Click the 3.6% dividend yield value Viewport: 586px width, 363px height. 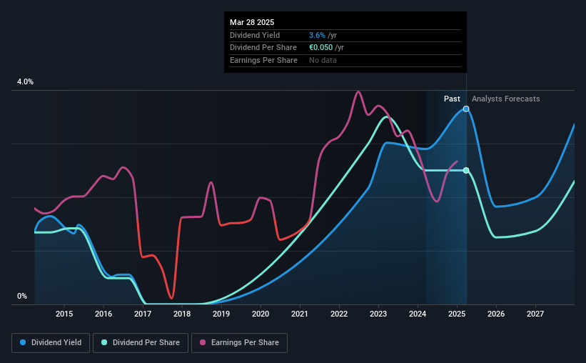coord(317,35)
